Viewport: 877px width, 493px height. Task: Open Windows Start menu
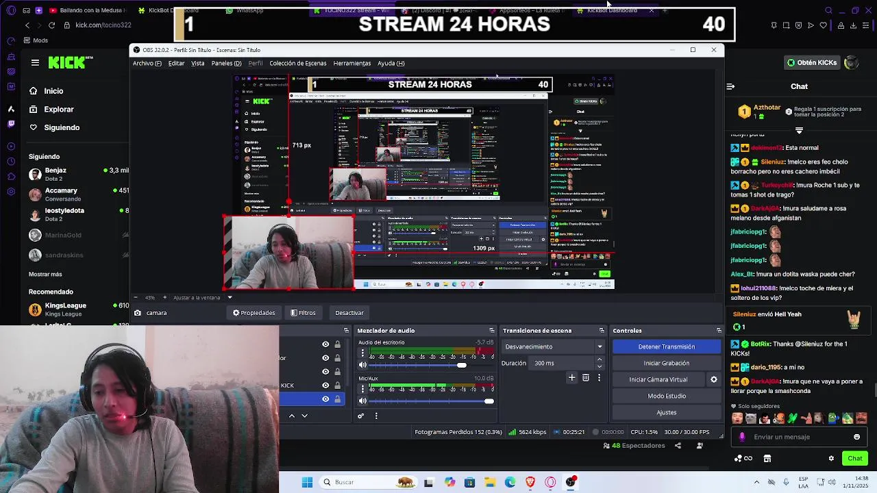307,482
